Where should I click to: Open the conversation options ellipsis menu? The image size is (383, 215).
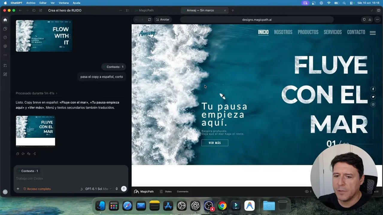click(x=121, y=10)
